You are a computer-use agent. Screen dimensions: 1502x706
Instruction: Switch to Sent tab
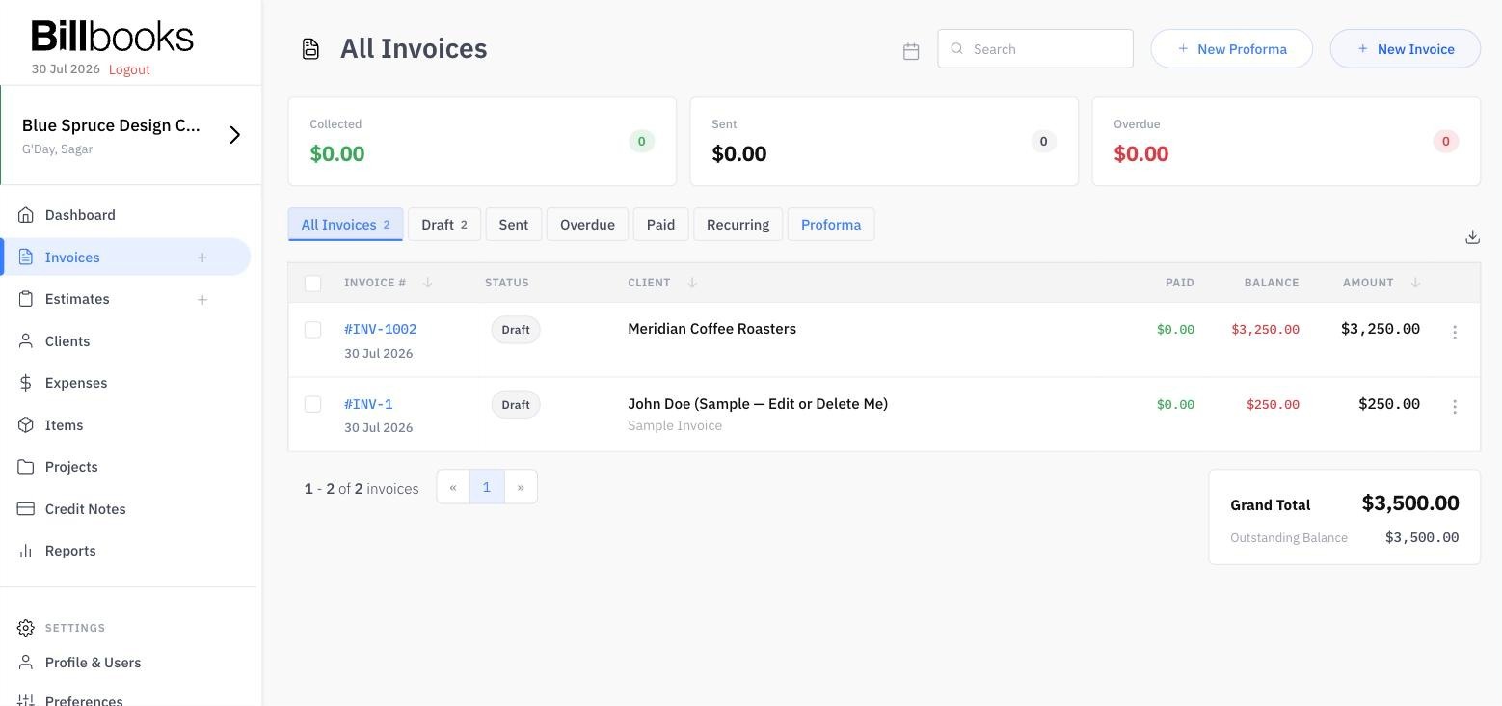point(514,225)
